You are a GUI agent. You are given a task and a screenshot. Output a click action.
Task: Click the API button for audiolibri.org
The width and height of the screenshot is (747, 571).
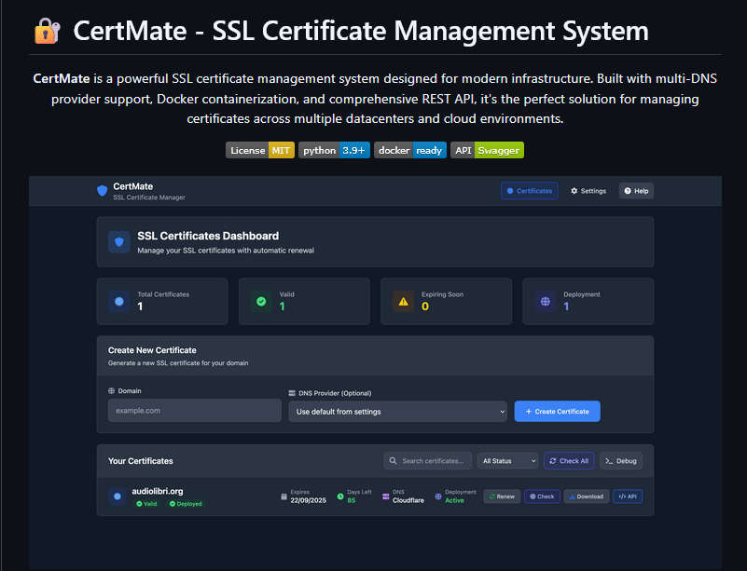(x=628, y=496)
